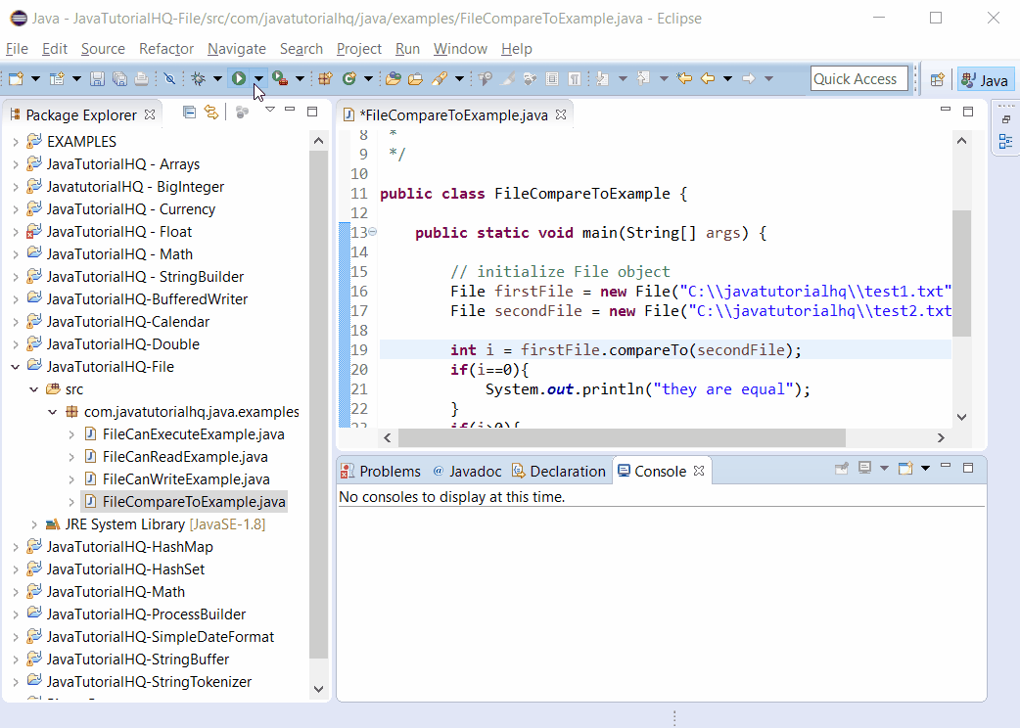Open the Run configurations dropdown

pyautogui.click(x=257, y=79)
